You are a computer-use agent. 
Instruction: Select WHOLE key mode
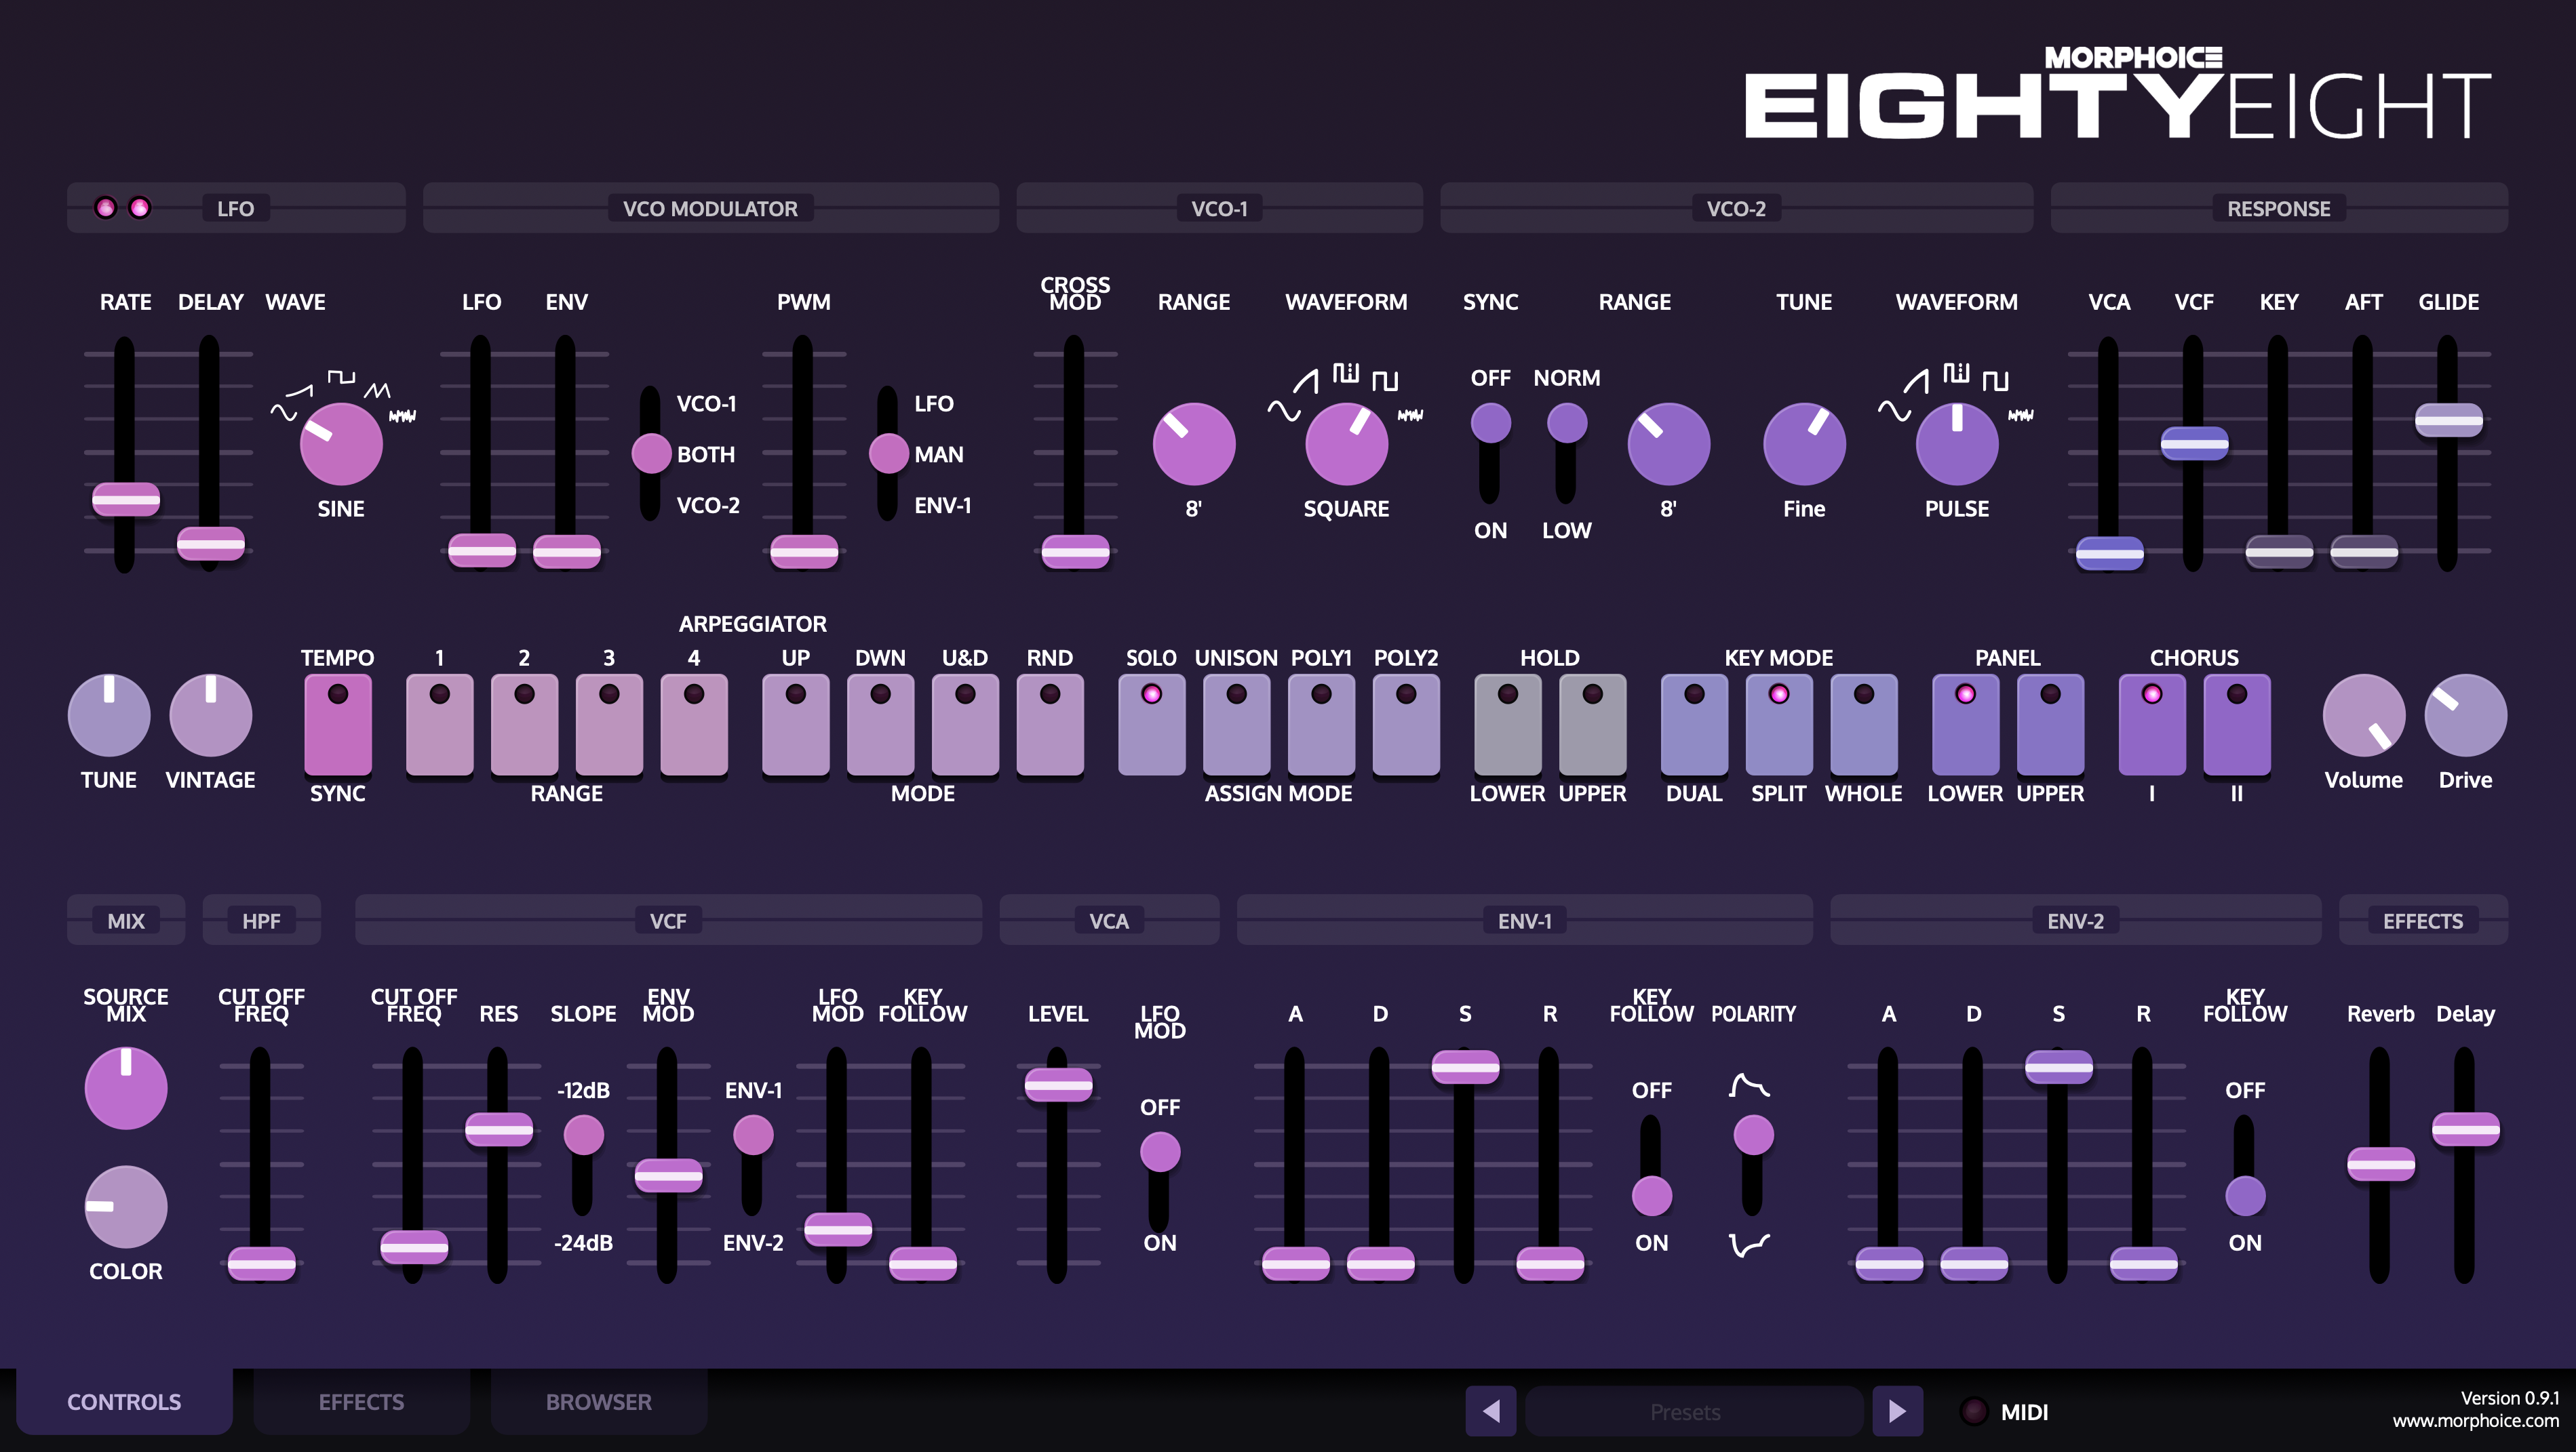point(1864,725)
